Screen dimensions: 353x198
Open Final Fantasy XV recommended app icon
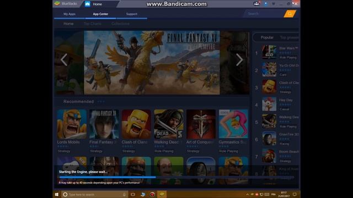104,124
